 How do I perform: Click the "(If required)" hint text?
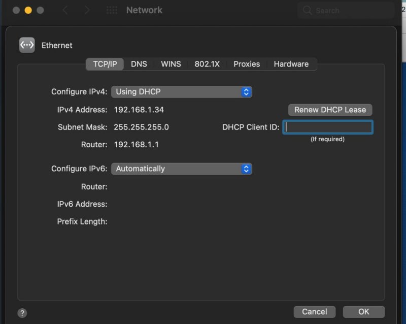click(327, 139)
